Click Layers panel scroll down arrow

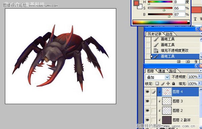click(201, 127)
